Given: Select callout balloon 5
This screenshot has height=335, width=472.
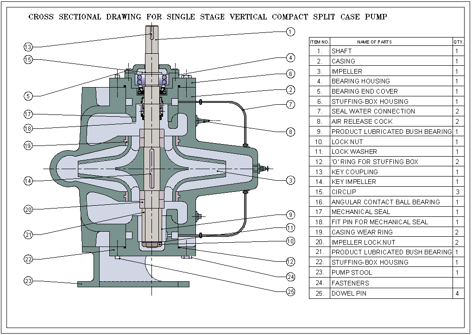Looking at the screenshot, I should (28, 96).
